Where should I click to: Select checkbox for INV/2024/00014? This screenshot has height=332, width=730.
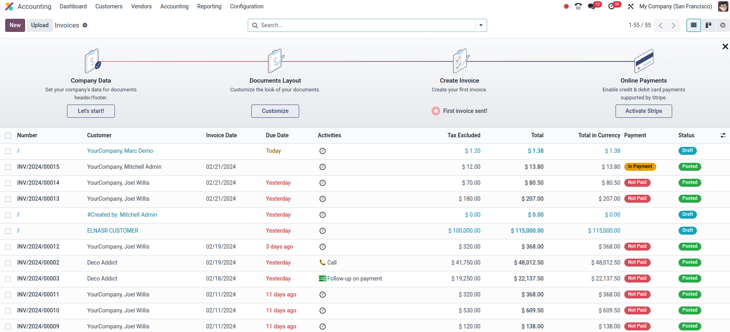point(8,183)
